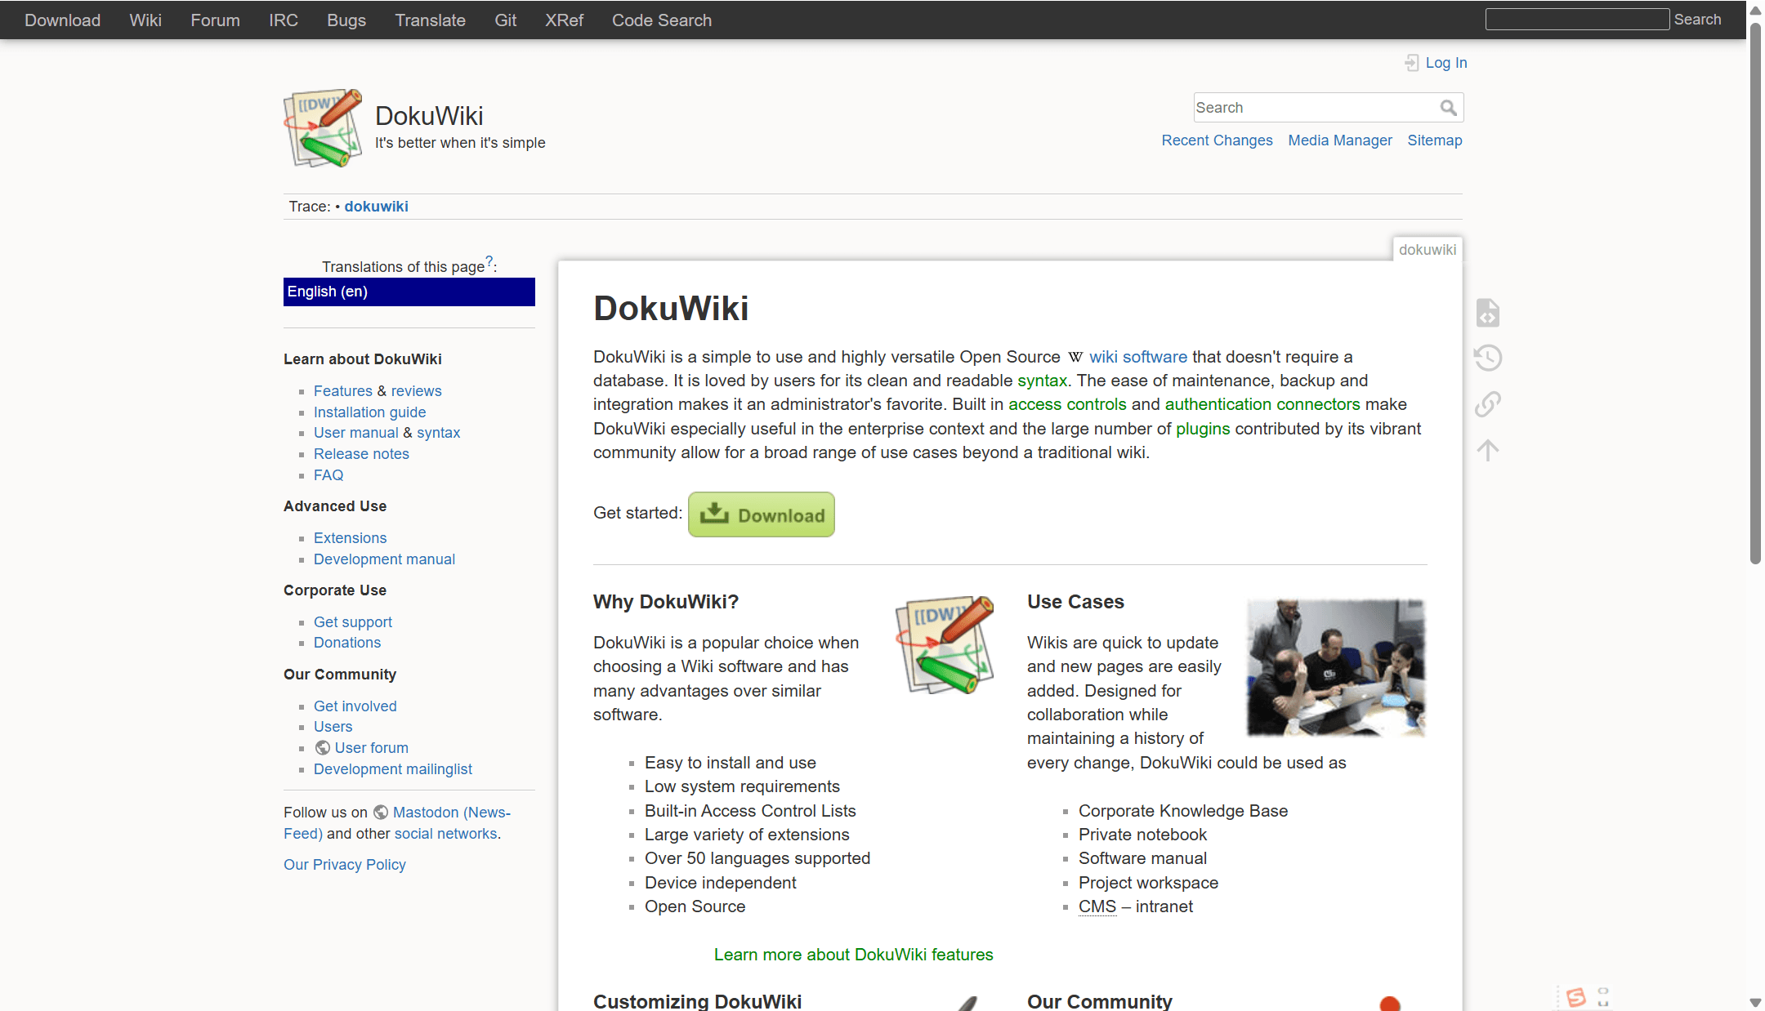Click the dokuwiki page ID tab
The height and width of the screenshot is (1011, 1765).
[x=1427, y=250]
